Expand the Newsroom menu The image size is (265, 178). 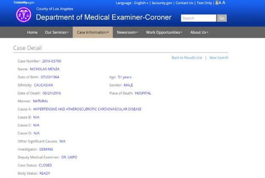pyautogui.click(x=127, y=33)
